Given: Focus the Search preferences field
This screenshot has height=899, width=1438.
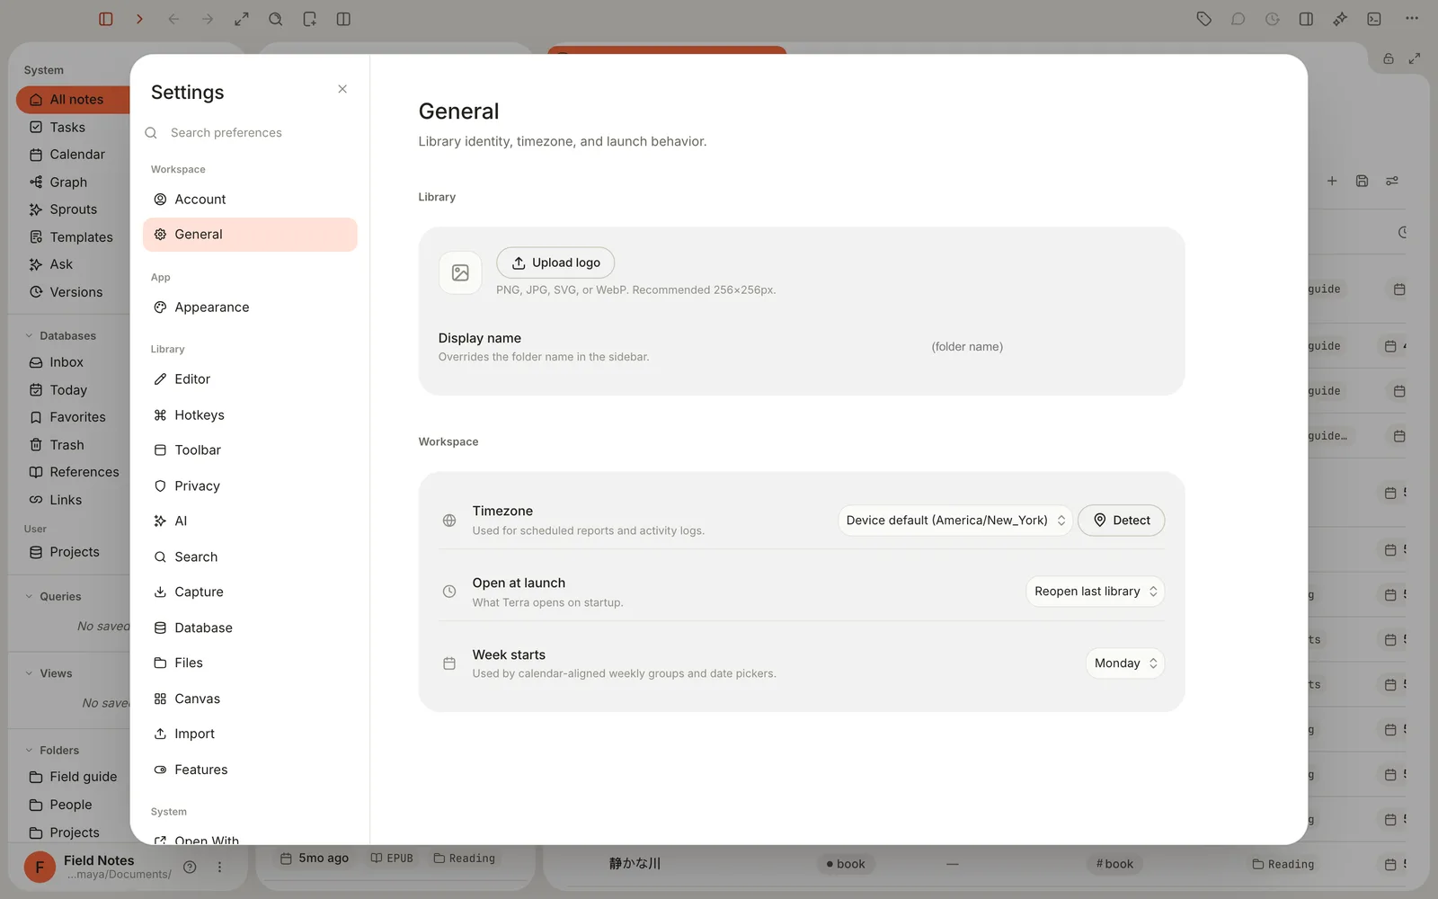Looking at the screenshot, I should pyautogui.click(x=250, y=133).
